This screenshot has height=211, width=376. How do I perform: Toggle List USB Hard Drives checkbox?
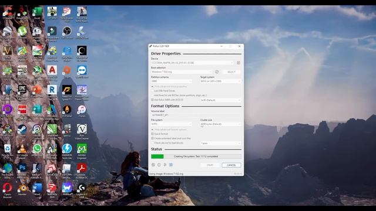[152, 91]
